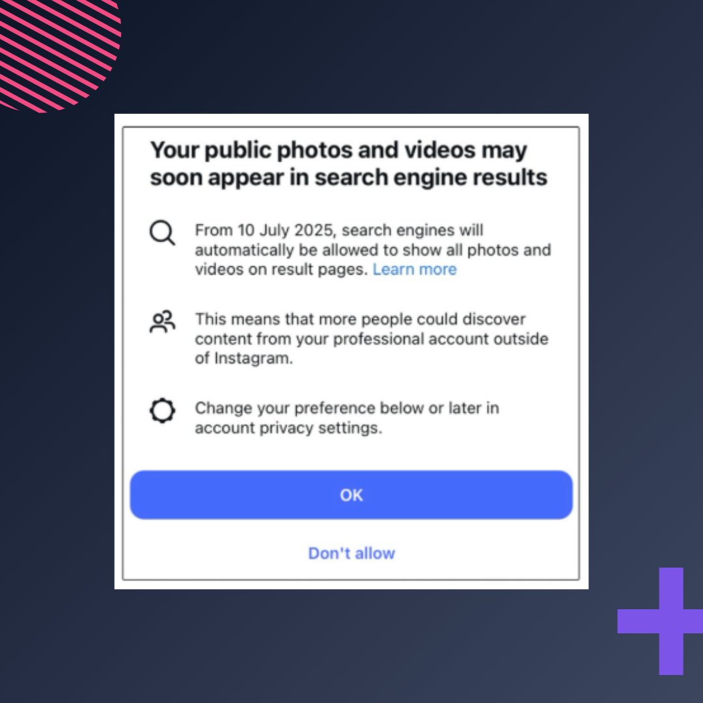This screenshot has height=703, width=703.
Task: Click the date 10 July 2025
Action: point(286,230)
